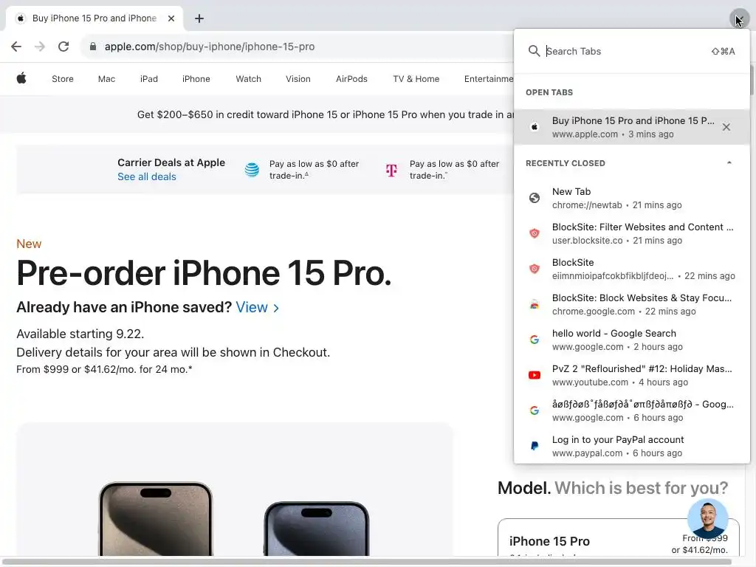Reopen the BlockSite extension page entry
This screenshot has width=756, height=567.
[x=632, y=269]
